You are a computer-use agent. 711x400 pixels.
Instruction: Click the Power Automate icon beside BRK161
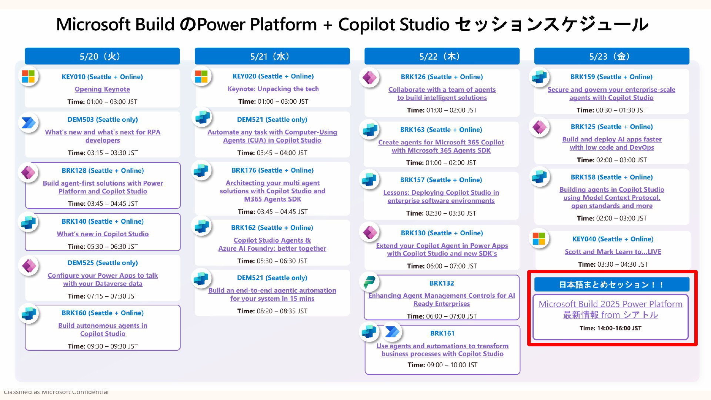[x=392, y=332]
